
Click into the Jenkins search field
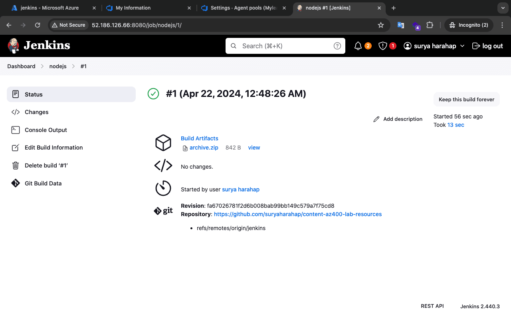[x=285, y=46]
